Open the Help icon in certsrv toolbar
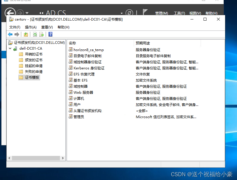Image resolution: width=237 pixels, height=180 pixels. [x=51, y=34]
